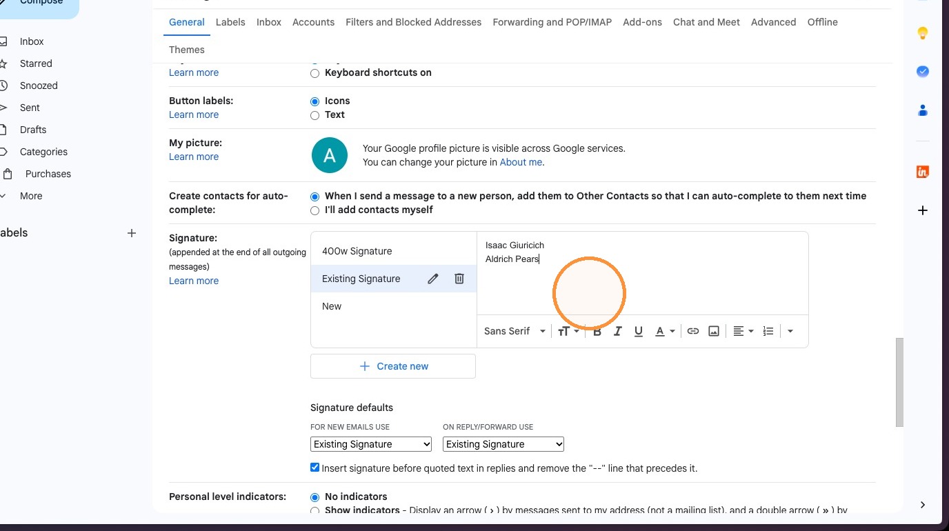The image size is (949, 531).
Task: Open the orange add-on in the side panel
Action: [923, 172]
